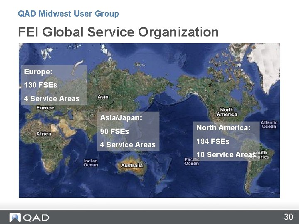Click the 'Indian Ocean' map label

pyautogui.click(x=91, y=163)
